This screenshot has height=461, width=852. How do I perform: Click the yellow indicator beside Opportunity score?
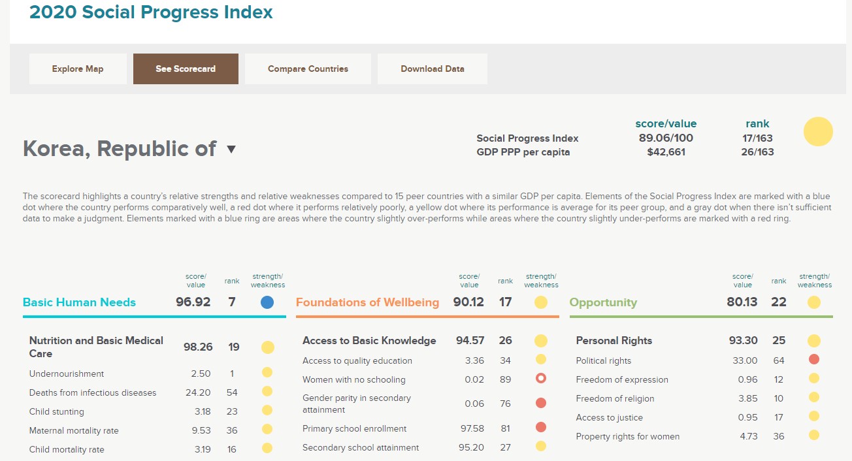814,302
